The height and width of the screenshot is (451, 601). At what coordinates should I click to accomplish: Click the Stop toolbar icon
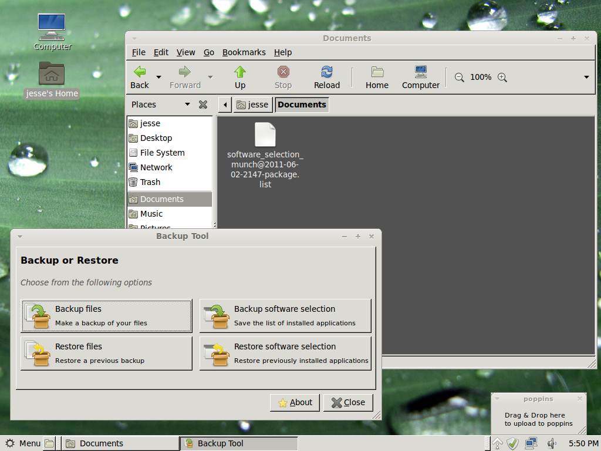click(x=283, y=78)
